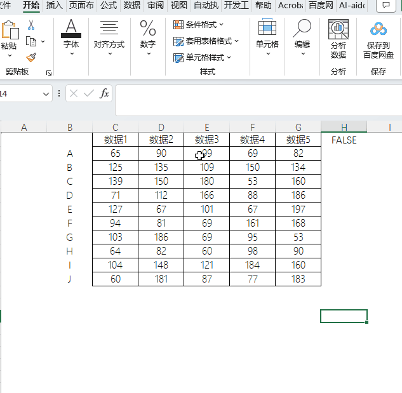The height and width of the screenshot is (393, 402).
Task: Open the 公式 (Formulas) tab
Action: coord(109,5)
